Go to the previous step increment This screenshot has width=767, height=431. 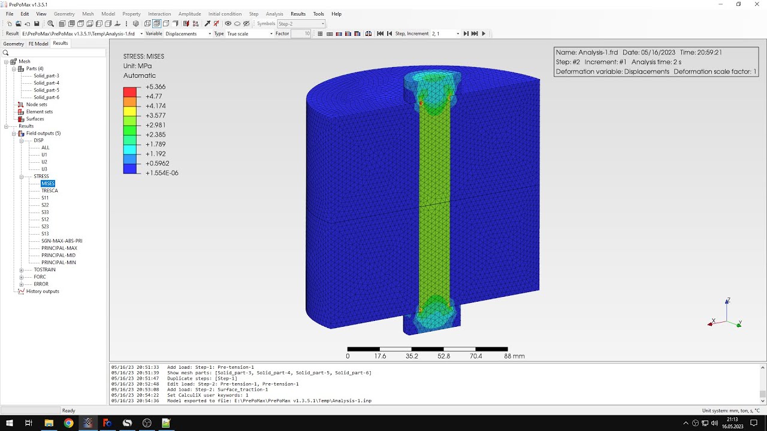tap(389, 34)
